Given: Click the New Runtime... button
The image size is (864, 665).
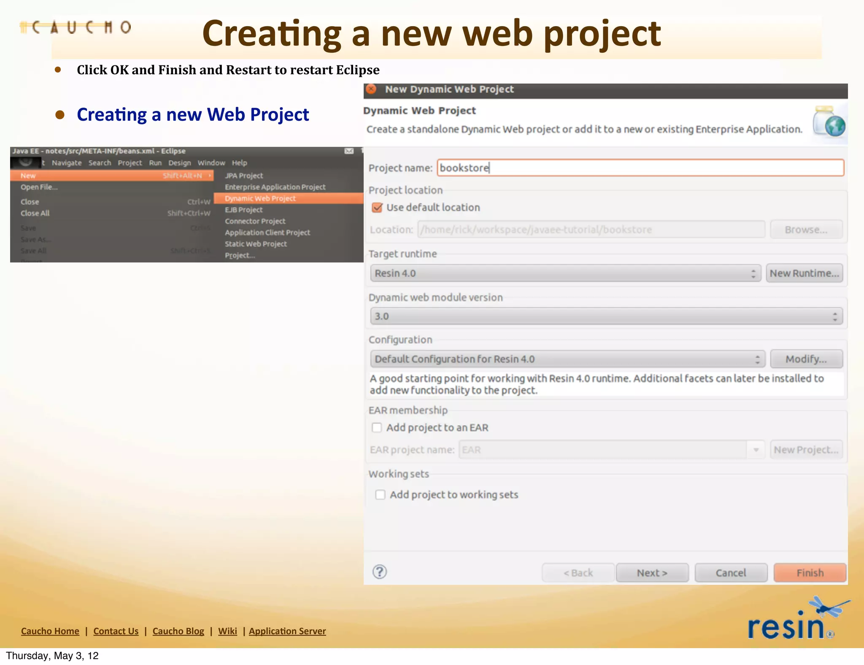Looking at the screenshot, I should click(804, 273).
